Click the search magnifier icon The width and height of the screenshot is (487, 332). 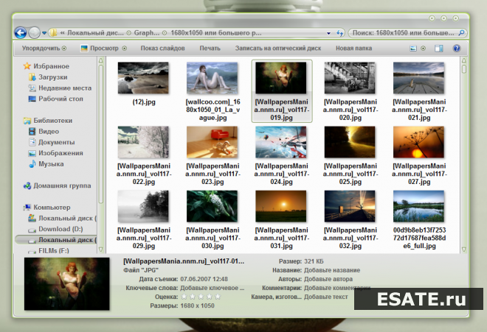click(461, 32)
